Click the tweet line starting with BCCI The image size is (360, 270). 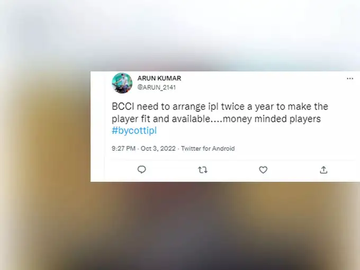220,106
